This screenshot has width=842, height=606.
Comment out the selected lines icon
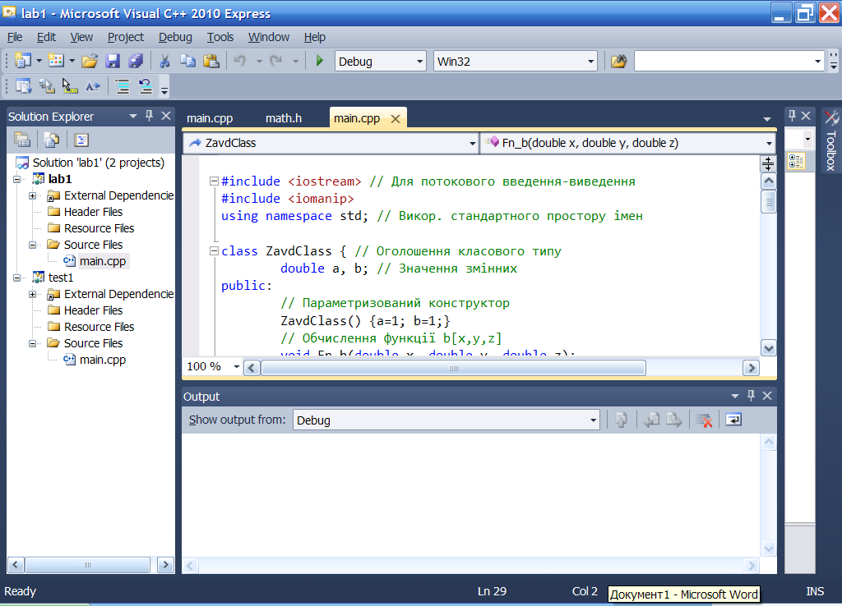pyautogui.click(x=123, y=85)
